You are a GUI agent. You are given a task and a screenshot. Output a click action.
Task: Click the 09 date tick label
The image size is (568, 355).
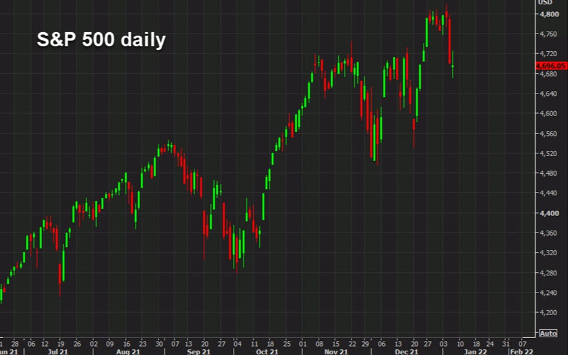[109, 344]
